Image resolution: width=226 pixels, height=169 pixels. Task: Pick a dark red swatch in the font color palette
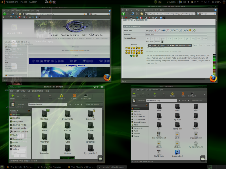click(214, 70)
